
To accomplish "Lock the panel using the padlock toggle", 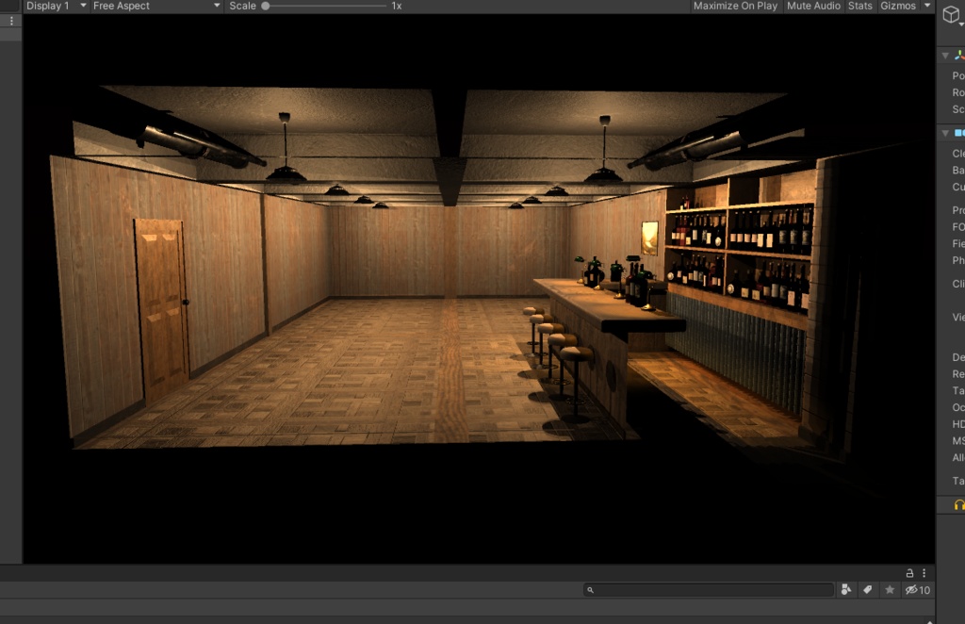I will [x=909, y=572].
